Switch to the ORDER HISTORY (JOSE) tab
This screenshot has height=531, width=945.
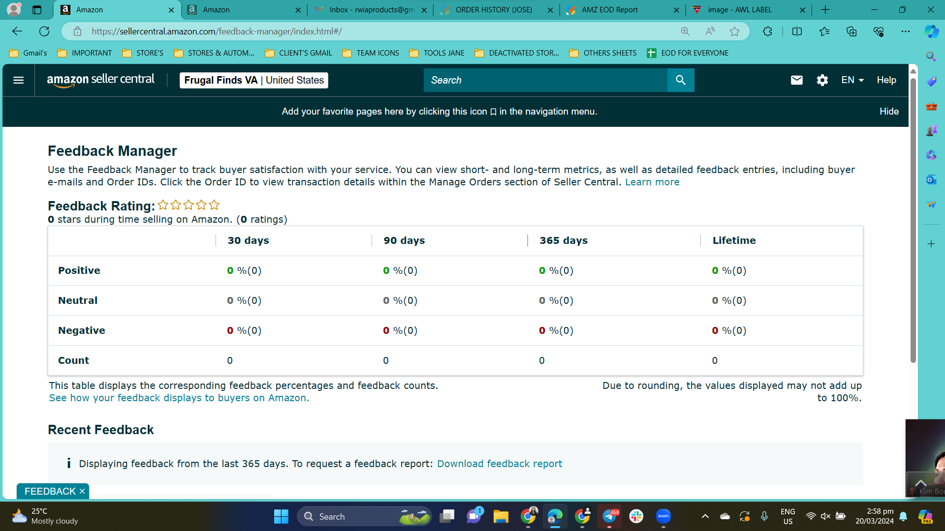[x=496, y=10]
